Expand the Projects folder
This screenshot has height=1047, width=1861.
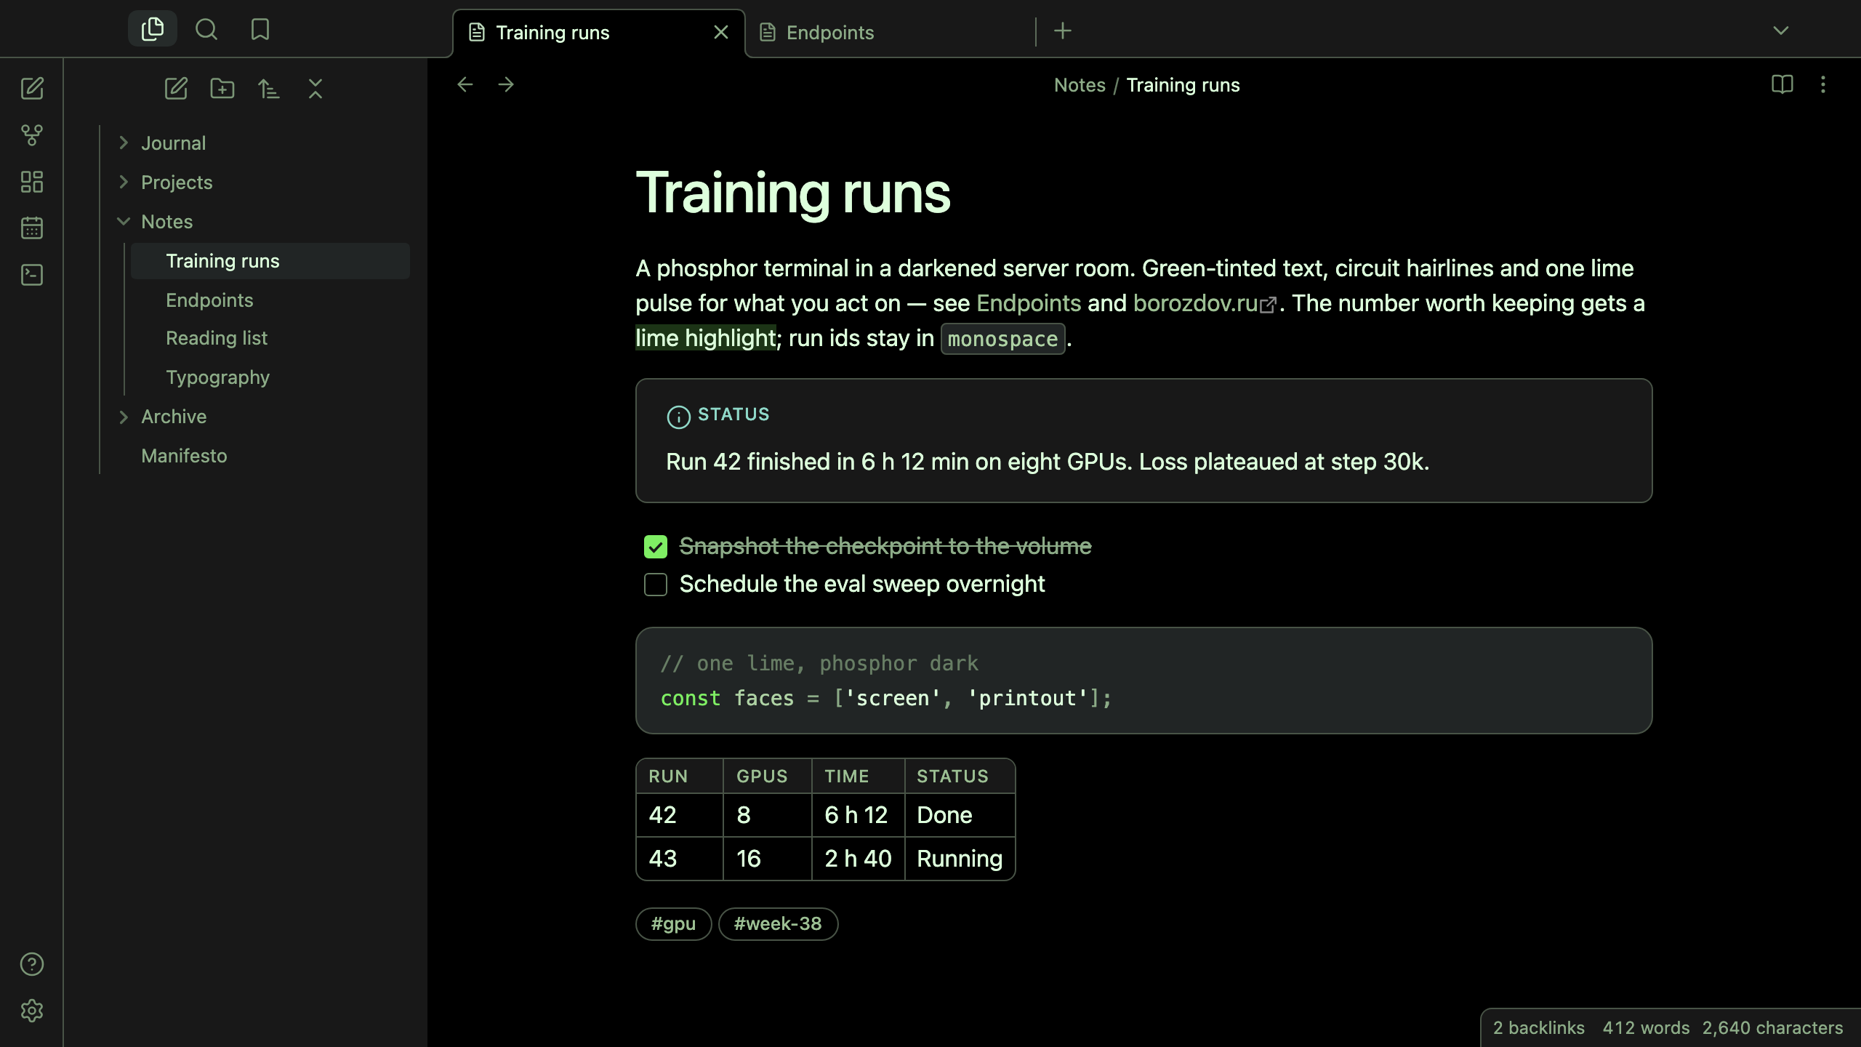pos(124,182)
